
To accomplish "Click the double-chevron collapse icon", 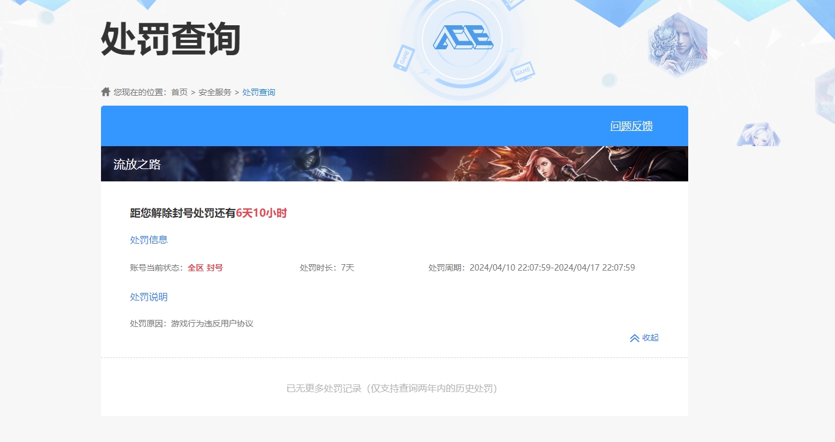I will (x=634, y=338).
